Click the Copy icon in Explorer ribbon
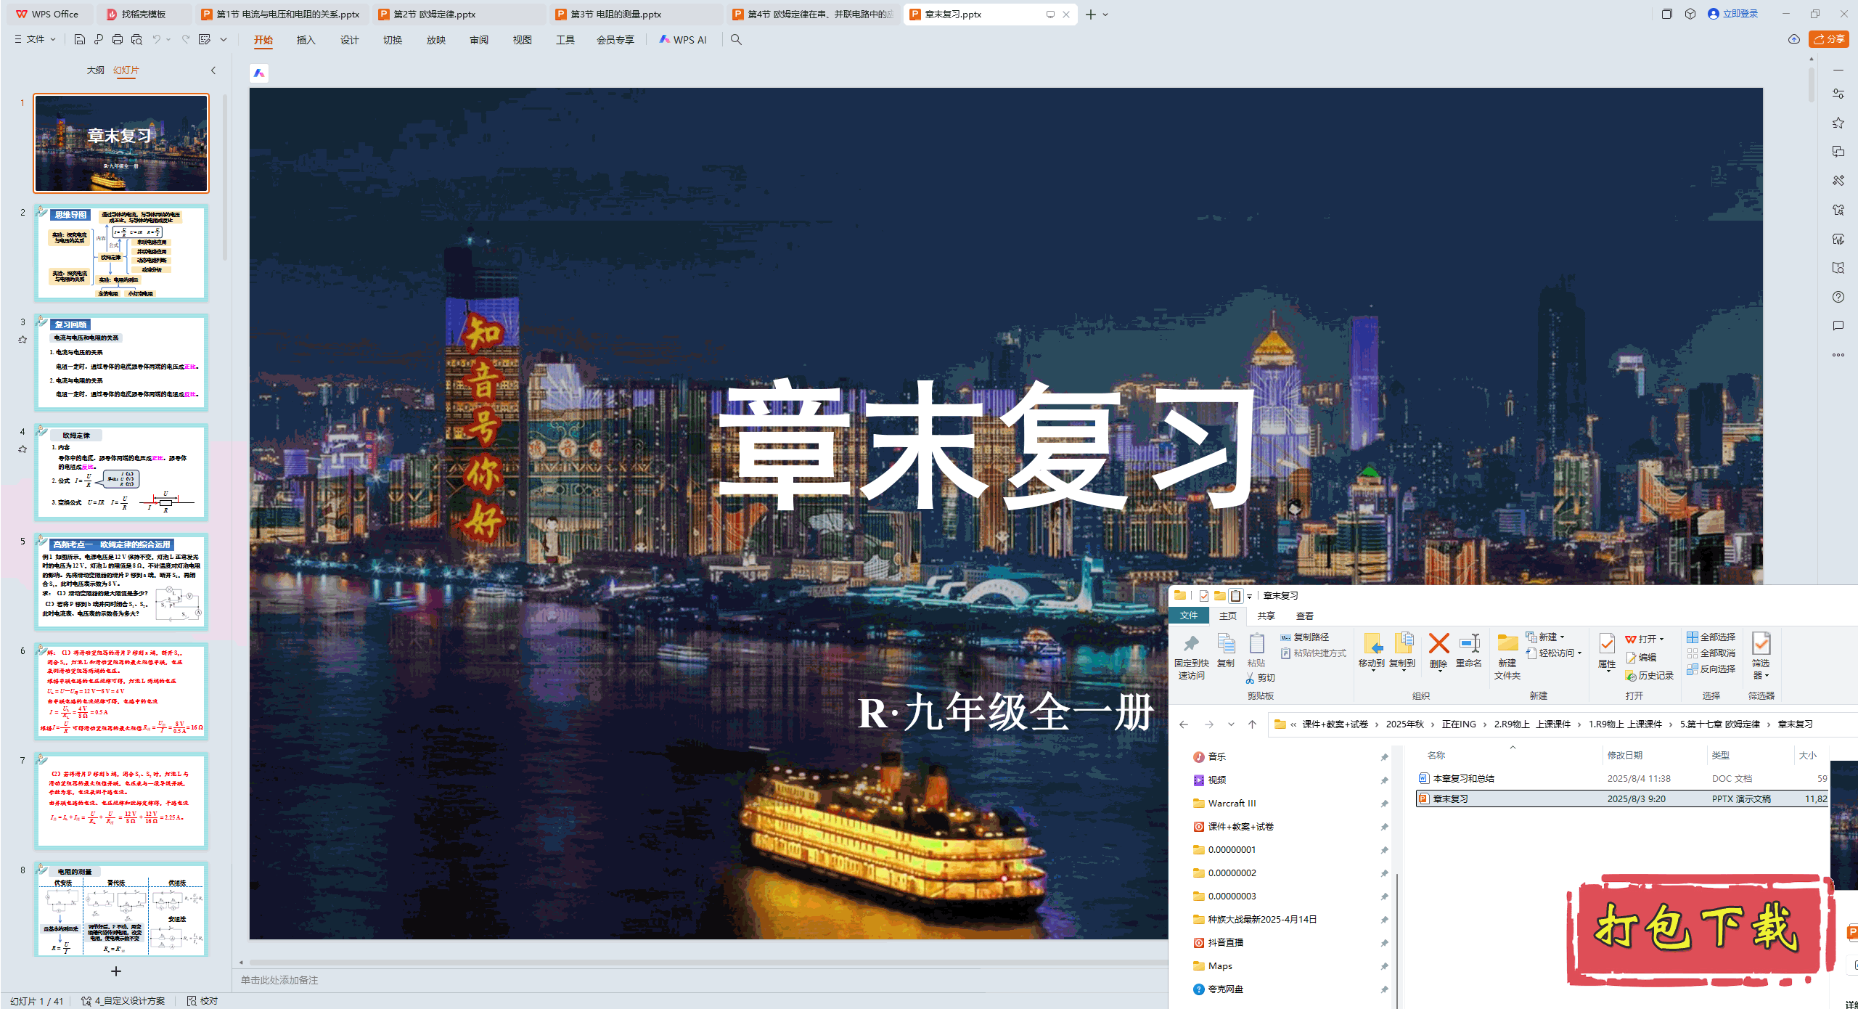1858x1009 pixels. pos(1226,650)
